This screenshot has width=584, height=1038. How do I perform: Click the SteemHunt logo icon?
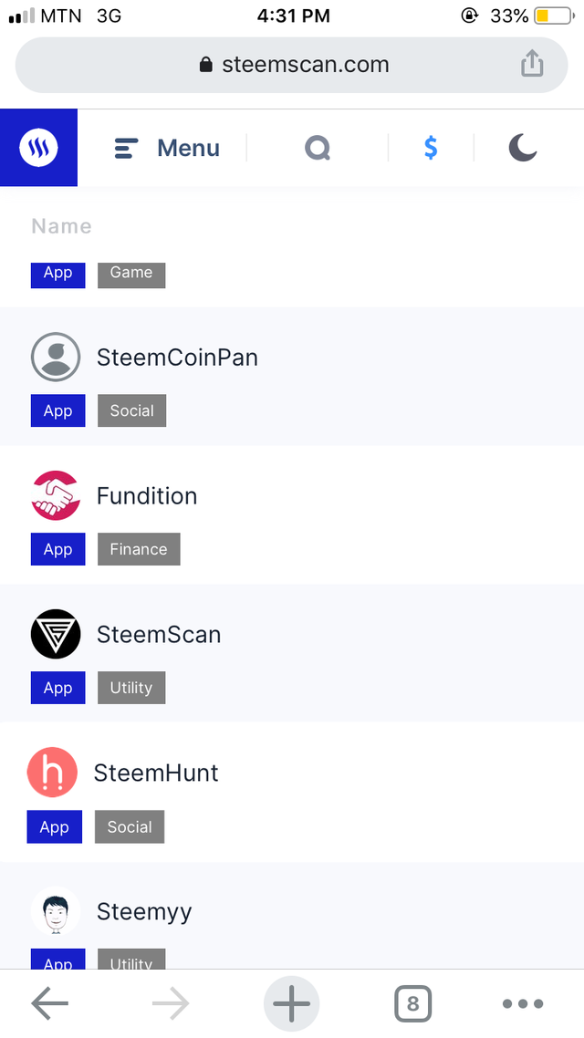(52, 773)
